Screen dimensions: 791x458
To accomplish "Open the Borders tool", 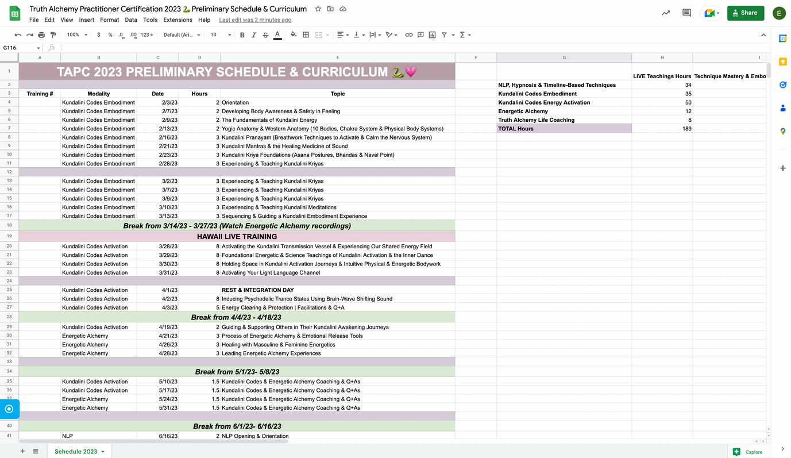I will [x=306, y=35].
